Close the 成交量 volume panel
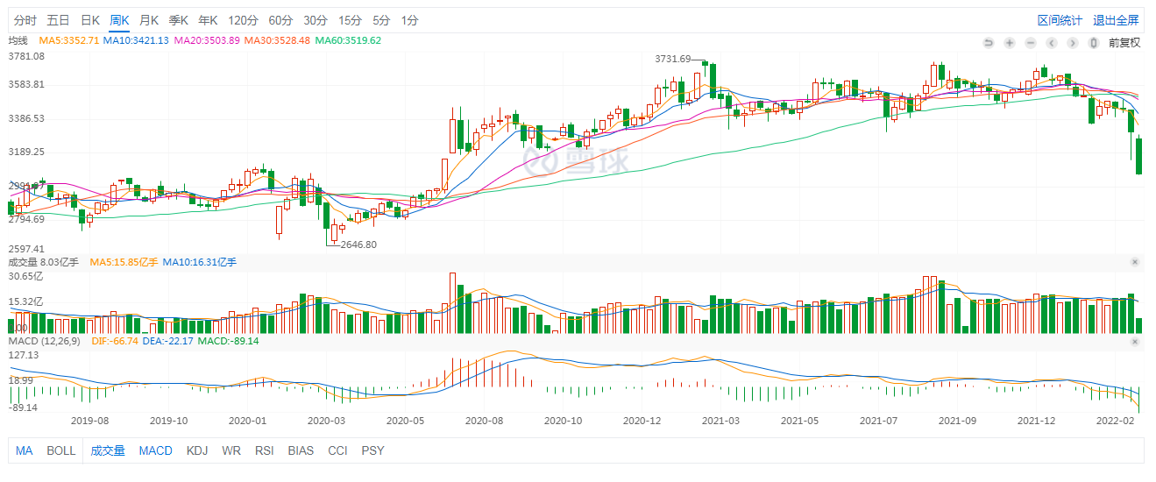 pos(1135,262)
